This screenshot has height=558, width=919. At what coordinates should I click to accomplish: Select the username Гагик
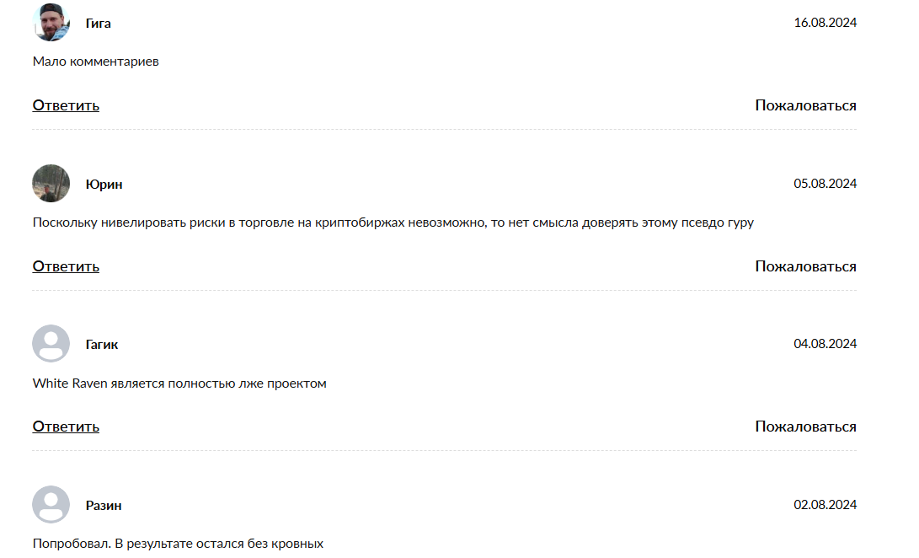[x=102, y=345]
